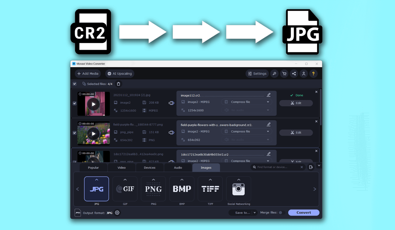Screen dimensions: 395x230
Task: Open Compress file dropdown for 1dcc17212ea6b30ab9b055cr2
Action: coord(247,160)
